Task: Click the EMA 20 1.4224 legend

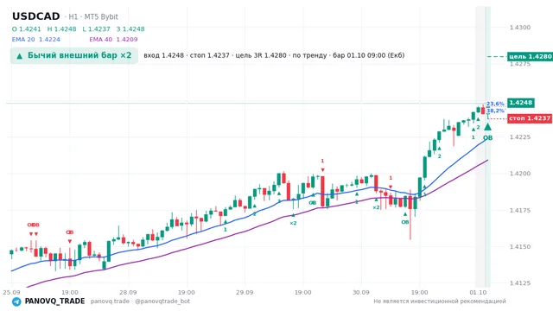Action: pyautogui.click(x=36, y=40)
